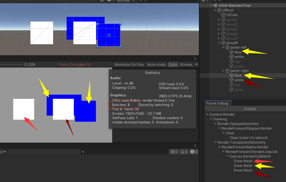Expand the group1 hierarchy node

(x=219, y=20)
